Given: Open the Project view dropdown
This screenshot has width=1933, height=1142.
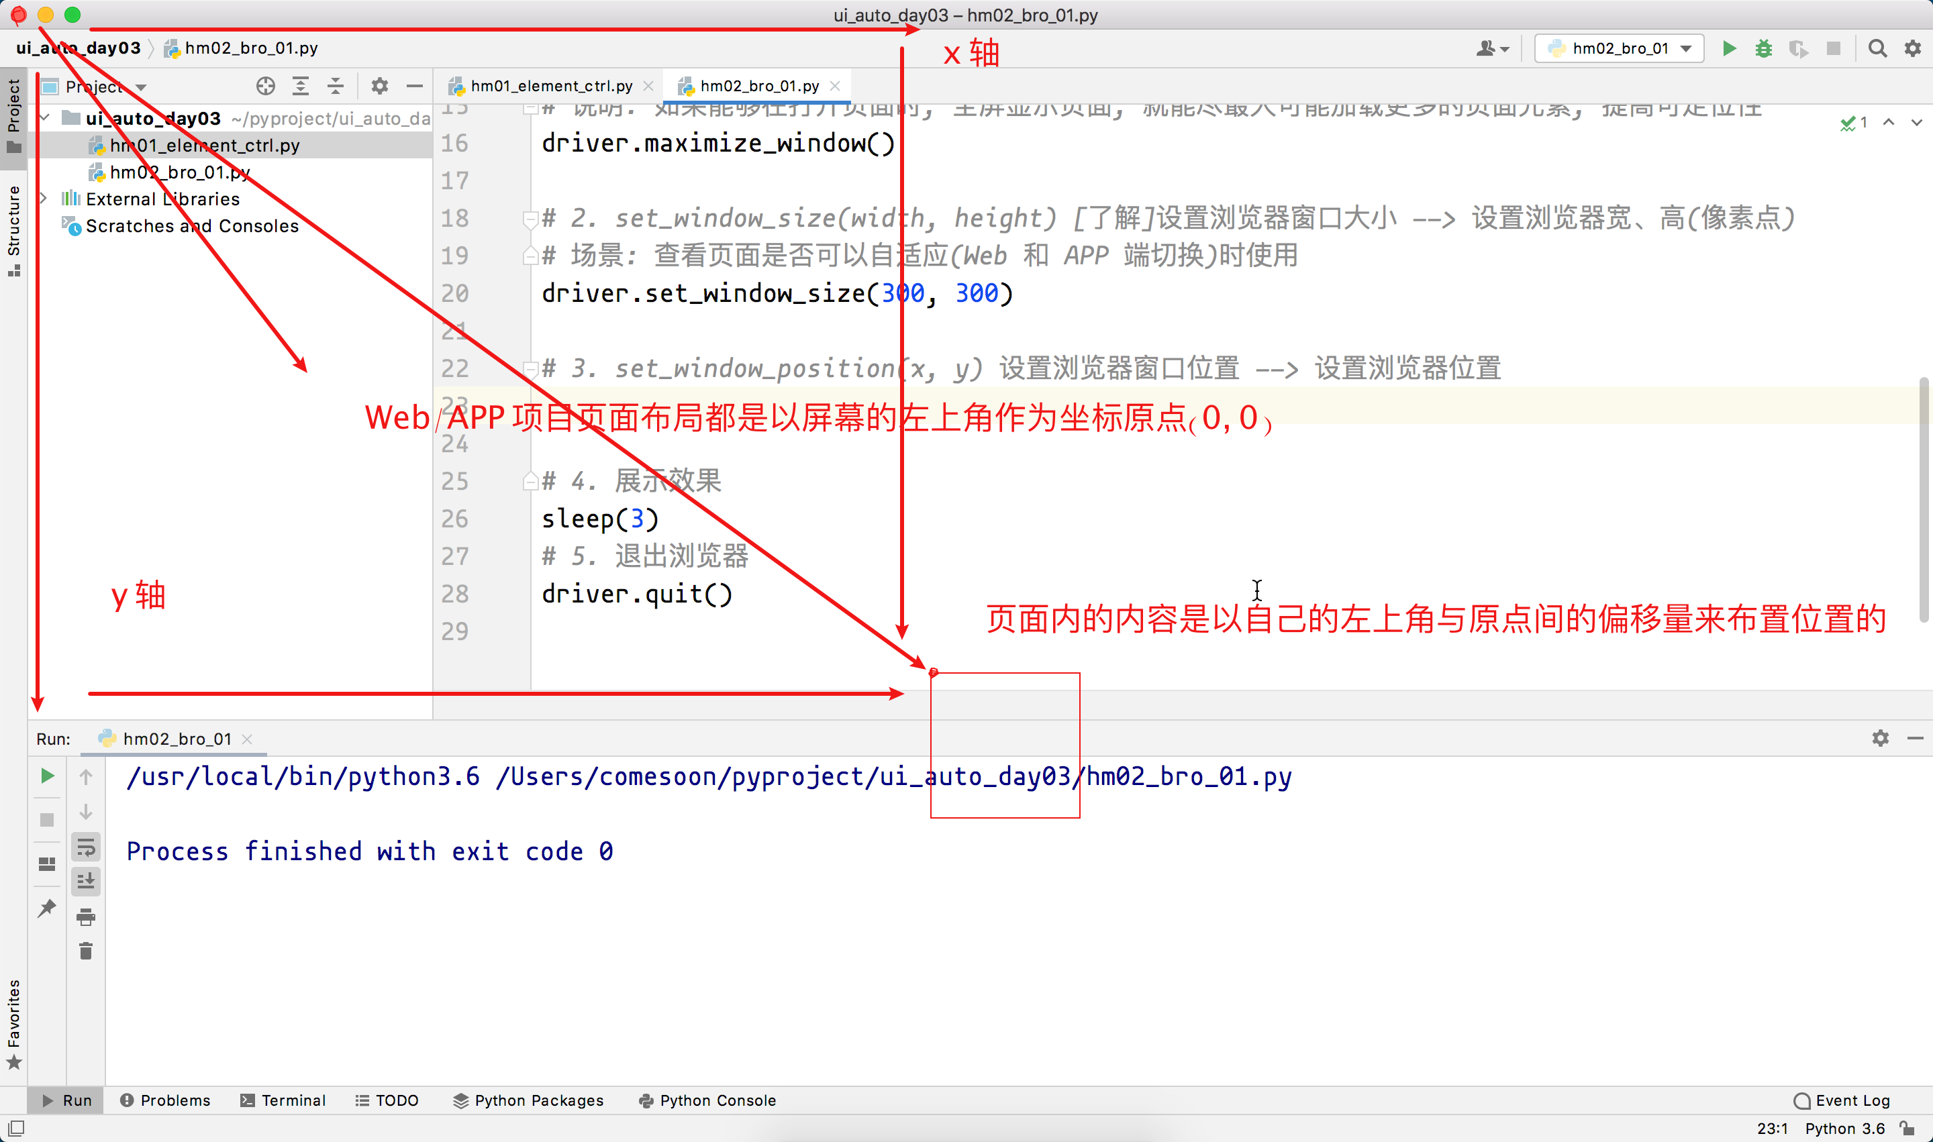Looking at the screenshot, I should pos(141,87).
